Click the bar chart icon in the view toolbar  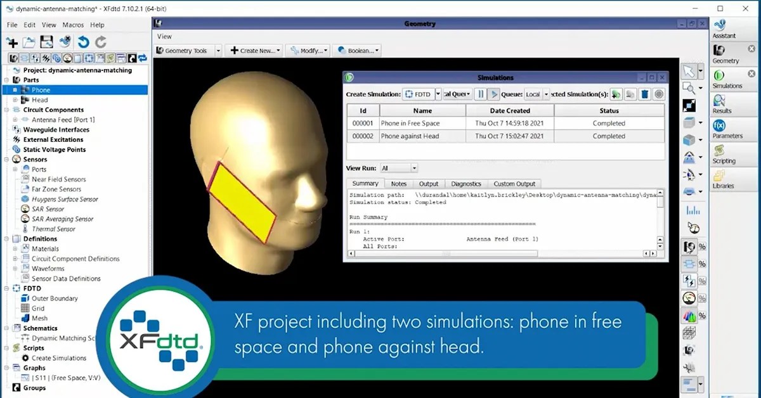coord(693,210)
